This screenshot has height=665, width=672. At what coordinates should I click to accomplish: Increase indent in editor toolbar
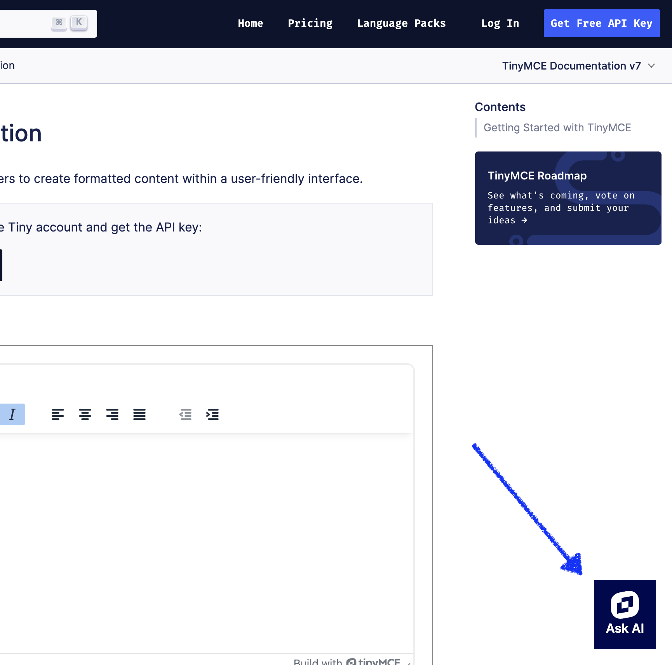212,414
